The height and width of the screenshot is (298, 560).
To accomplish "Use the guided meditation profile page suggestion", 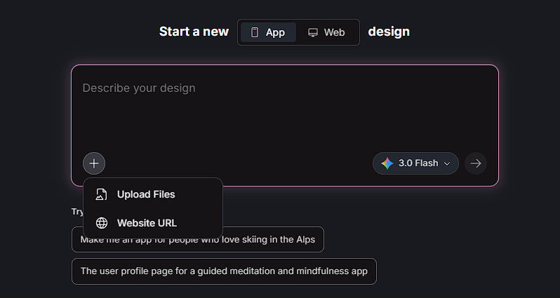I will [x=224, y=271].
